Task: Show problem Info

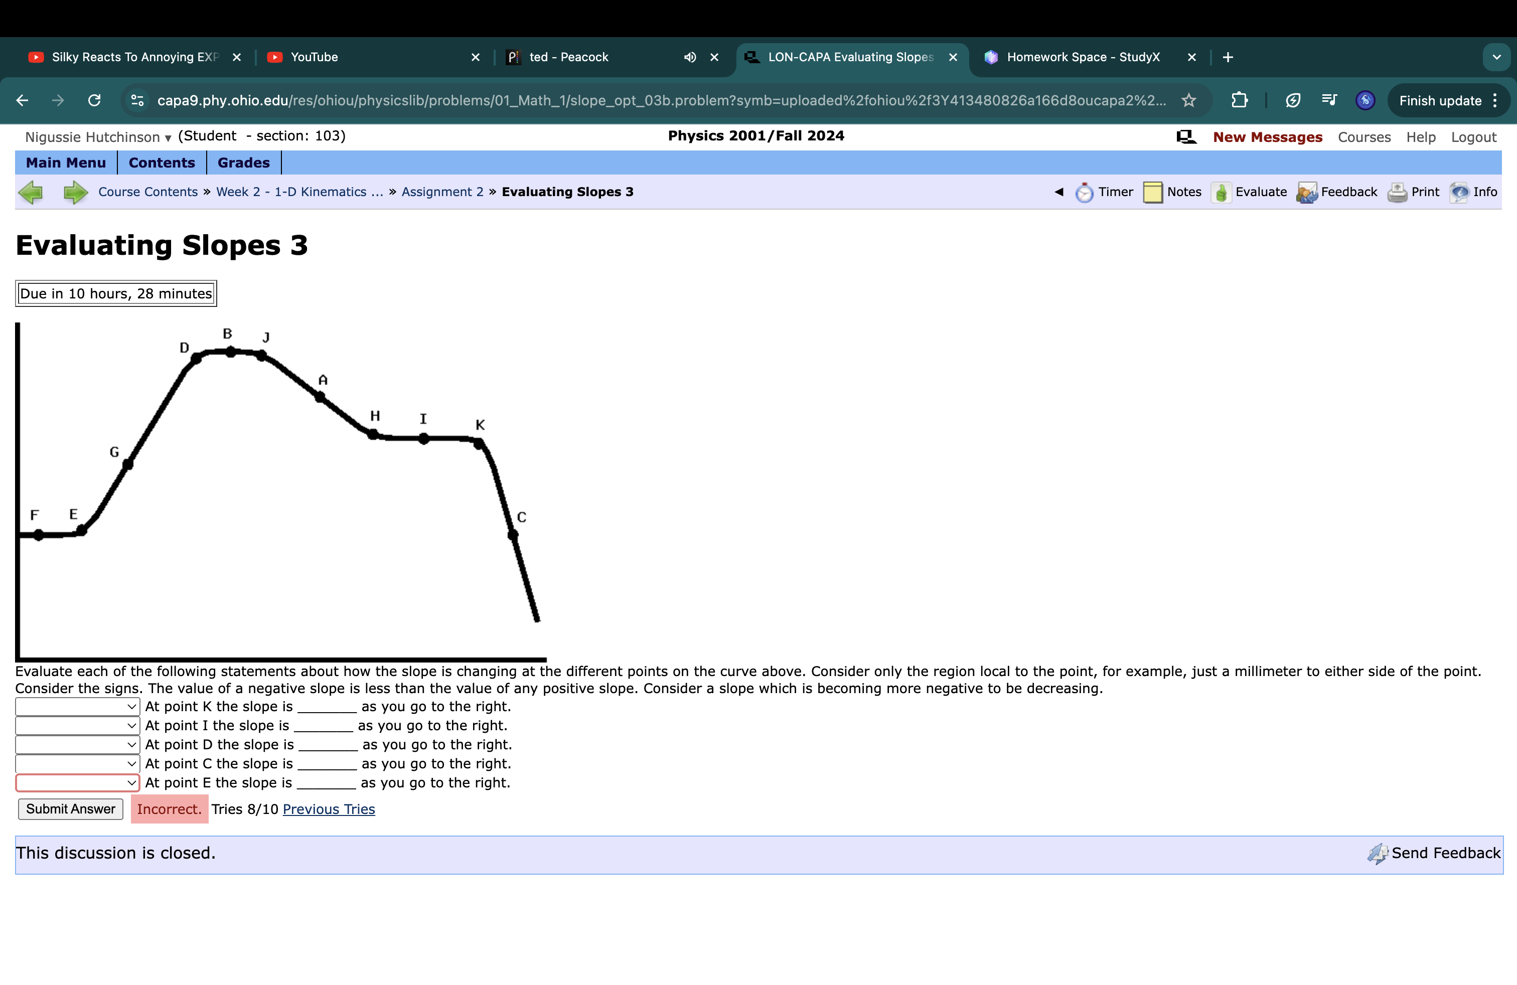Action: point(1473,193)
